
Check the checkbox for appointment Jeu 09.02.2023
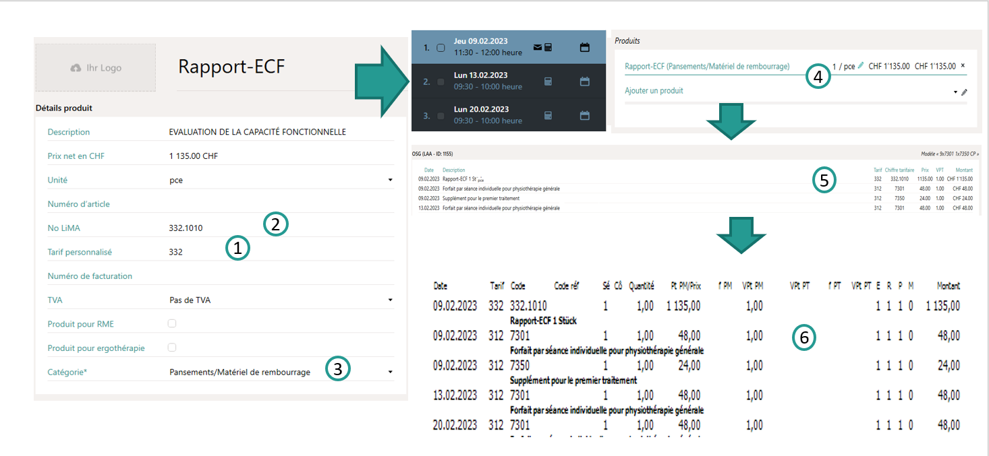pos(440,47)
